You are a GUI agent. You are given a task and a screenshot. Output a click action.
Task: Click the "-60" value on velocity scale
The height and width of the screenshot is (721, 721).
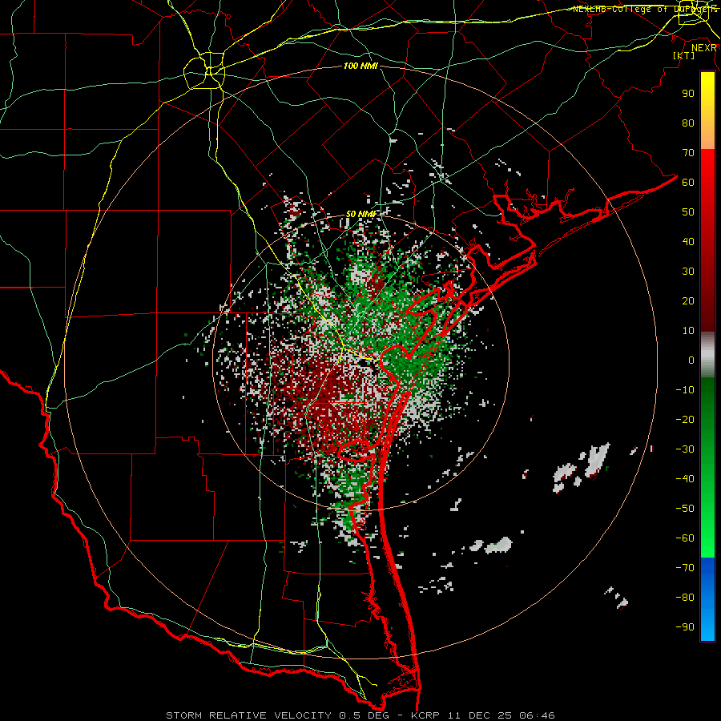685,538
